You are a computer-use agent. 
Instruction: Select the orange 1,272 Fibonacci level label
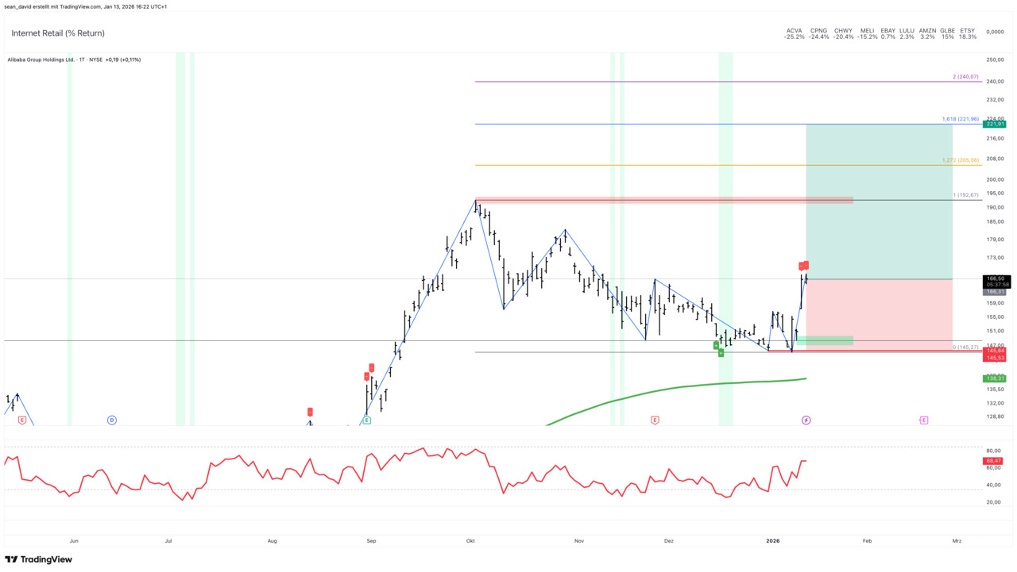coord(960,160)
